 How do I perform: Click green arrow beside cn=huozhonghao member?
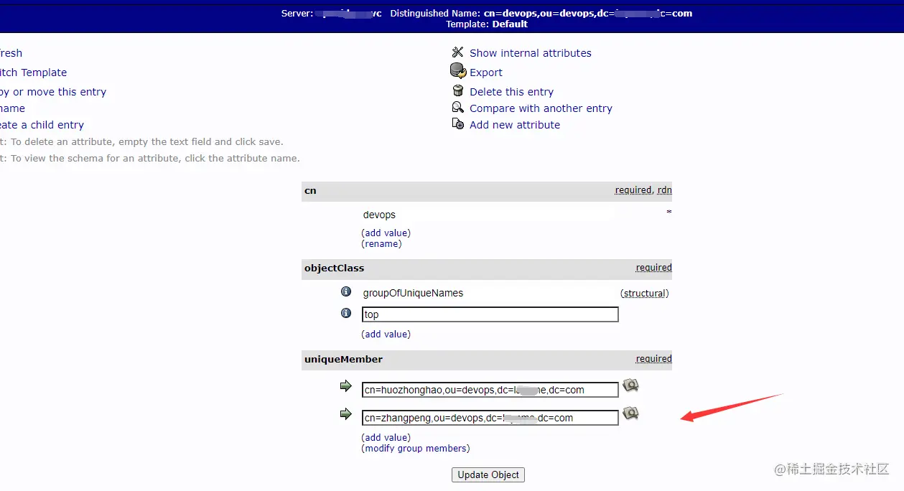pos(346,387)
